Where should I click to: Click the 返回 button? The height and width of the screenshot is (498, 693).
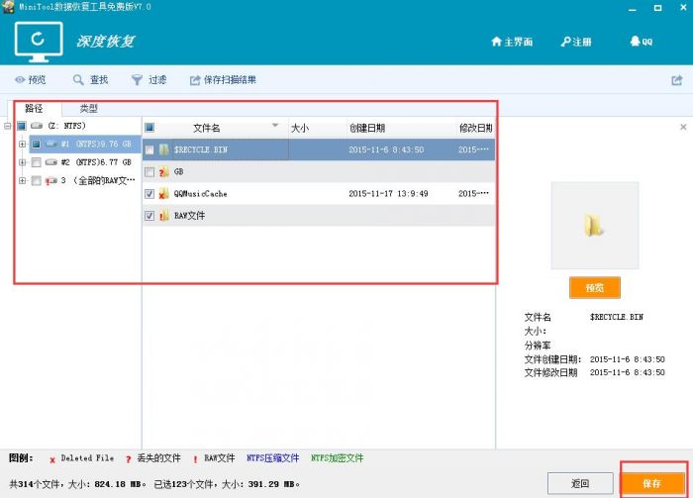(x=580, y=483)
